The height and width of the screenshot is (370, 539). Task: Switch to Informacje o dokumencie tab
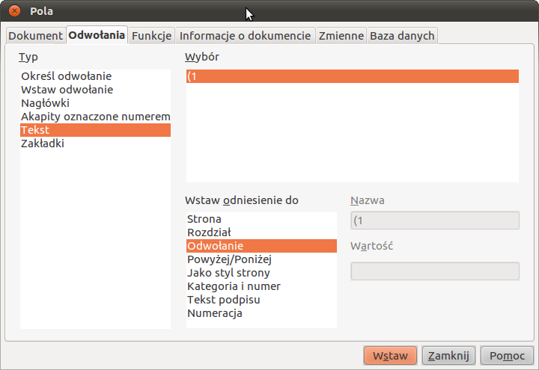(x=245, y=36)
